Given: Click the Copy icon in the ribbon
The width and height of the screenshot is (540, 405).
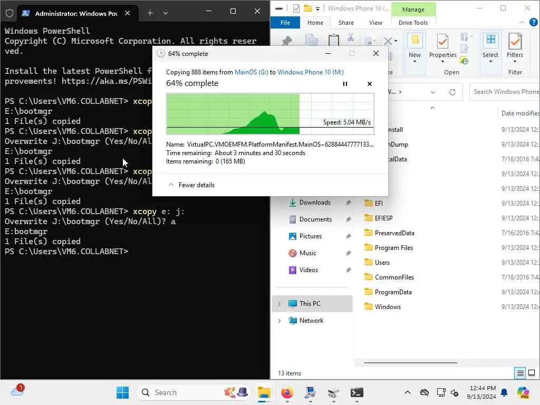Looking at the screenshot, I should (312, 40).
